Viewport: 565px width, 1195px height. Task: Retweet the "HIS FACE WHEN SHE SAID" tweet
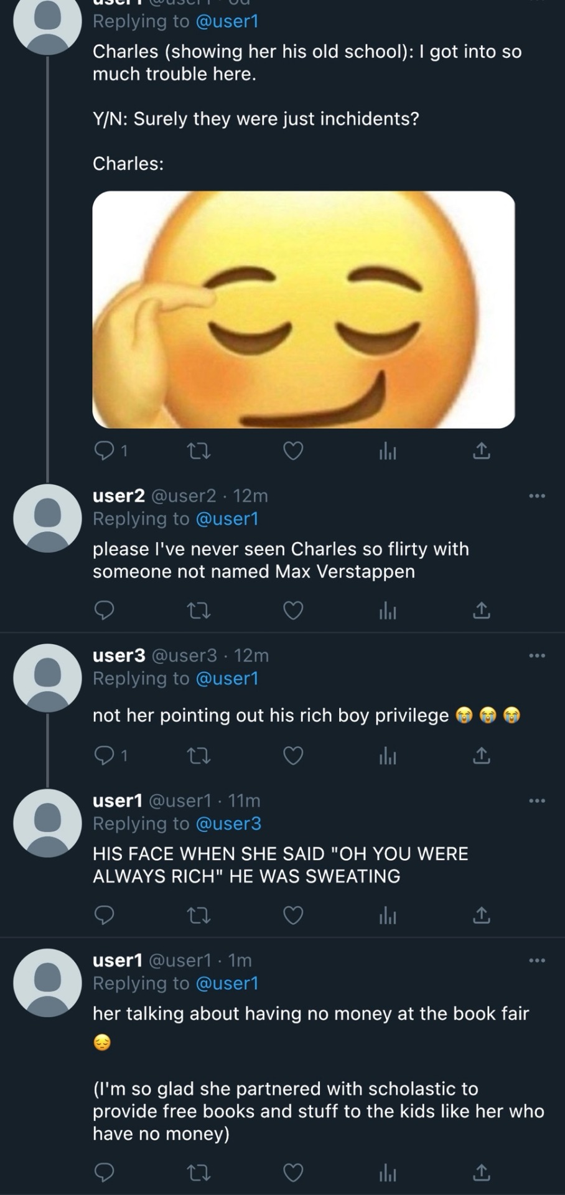coord(198,916)
